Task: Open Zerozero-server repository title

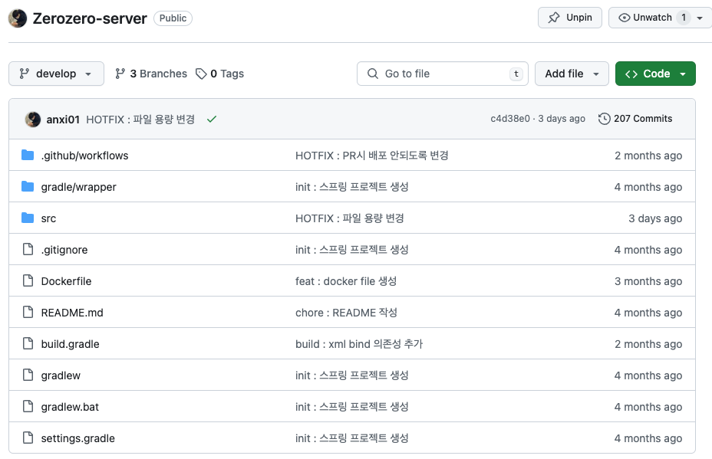Action: click(x=90, y=18)
